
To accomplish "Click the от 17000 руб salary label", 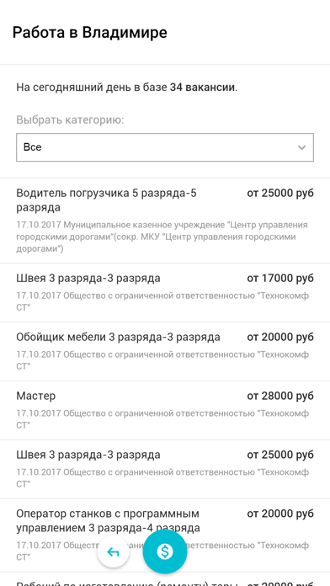I will pyautogui.click(x=280, y=279).
